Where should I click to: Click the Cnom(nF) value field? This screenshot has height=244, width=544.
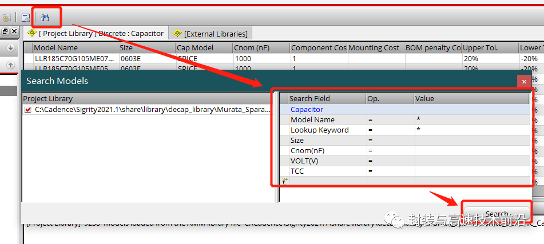[472, 151]
